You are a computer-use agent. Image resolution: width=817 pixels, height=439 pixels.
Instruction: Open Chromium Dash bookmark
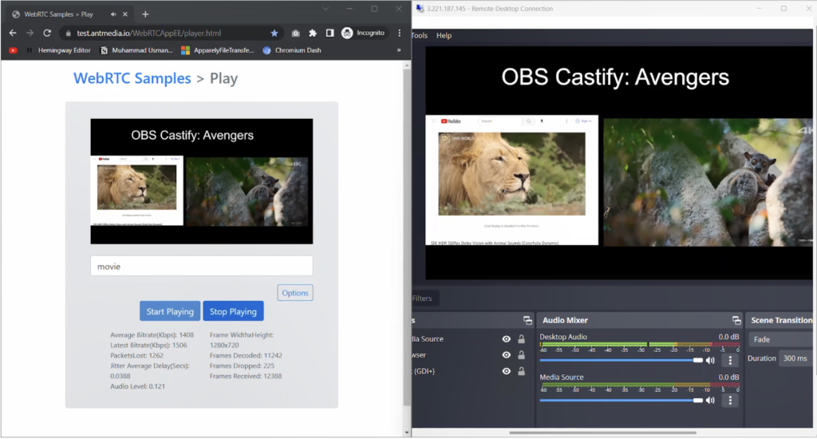coord(292,50)
